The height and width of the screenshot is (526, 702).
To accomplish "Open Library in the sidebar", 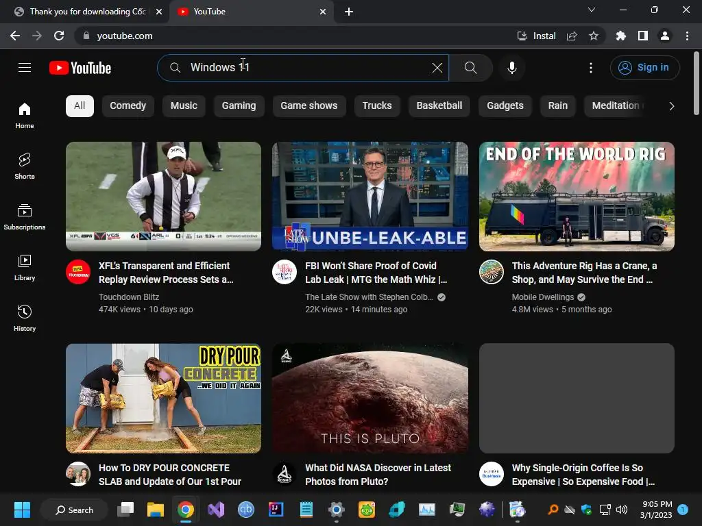I will click(x=25, y=267).
